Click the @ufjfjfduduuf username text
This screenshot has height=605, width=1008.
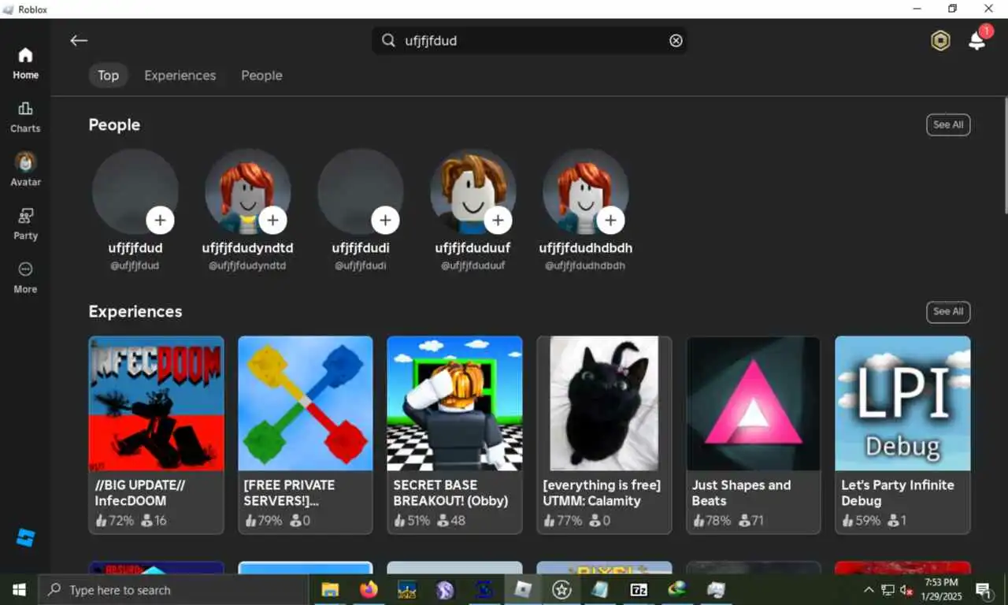click(472, 266)
